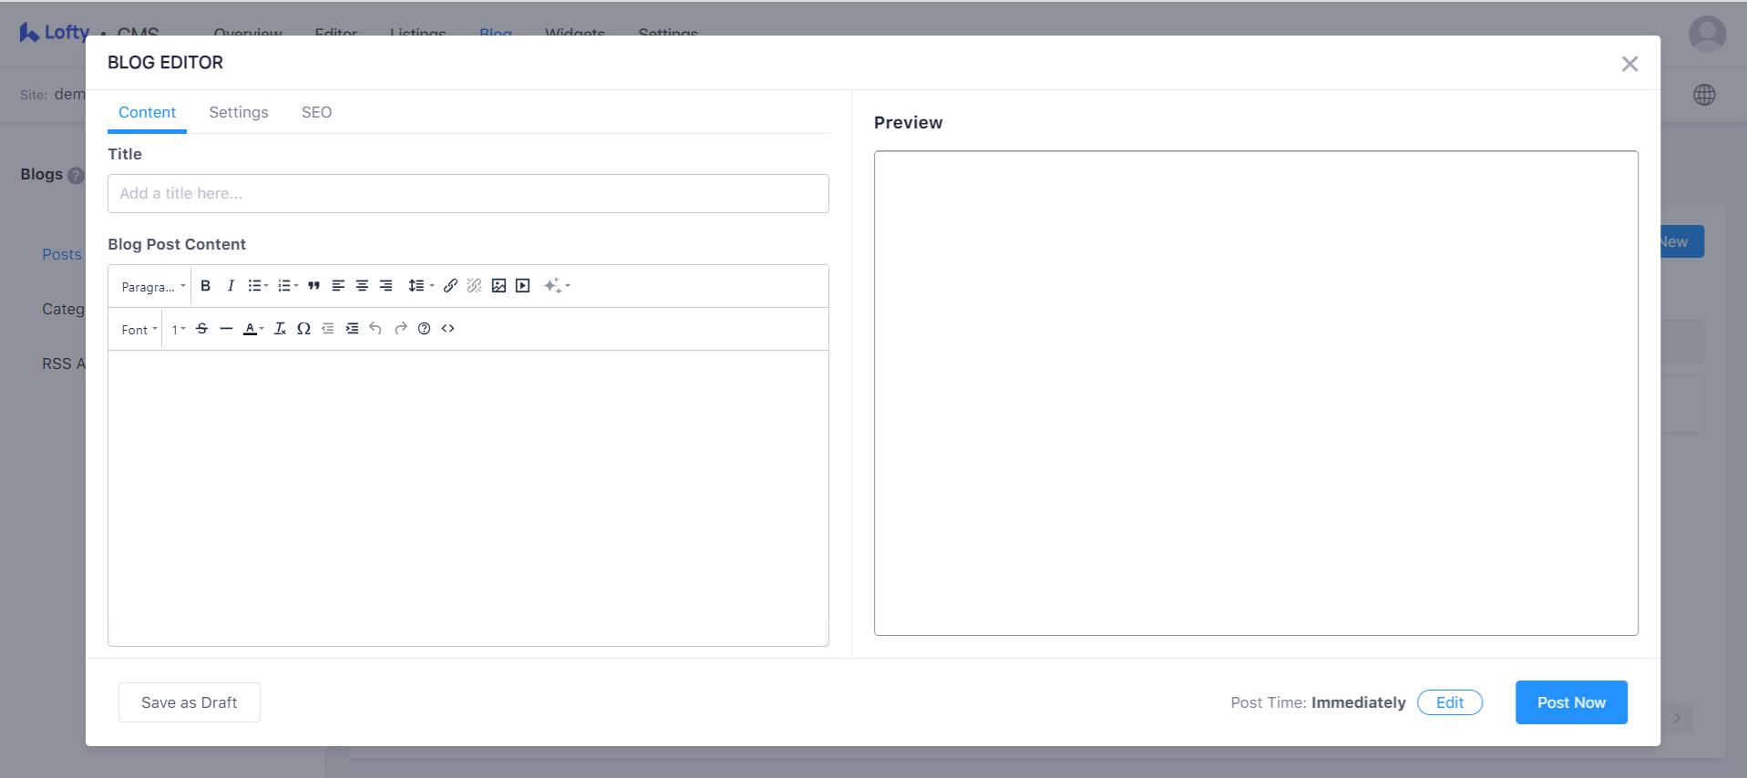This screenshot has width=1747, height=778.
Task: Click Edit next to Post Time
Action: pos(1450,702)
